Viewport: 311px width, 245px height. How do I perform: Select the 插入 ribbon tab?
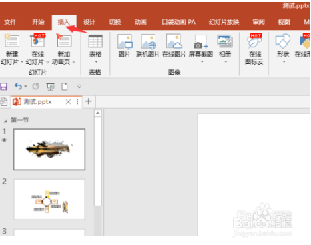pos(64,22)
